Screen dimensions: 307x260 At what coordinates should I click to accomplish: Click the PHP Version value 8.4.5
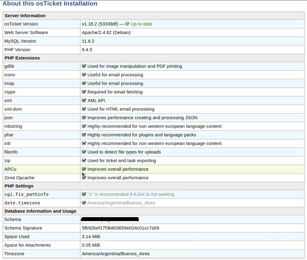(87, 50)
